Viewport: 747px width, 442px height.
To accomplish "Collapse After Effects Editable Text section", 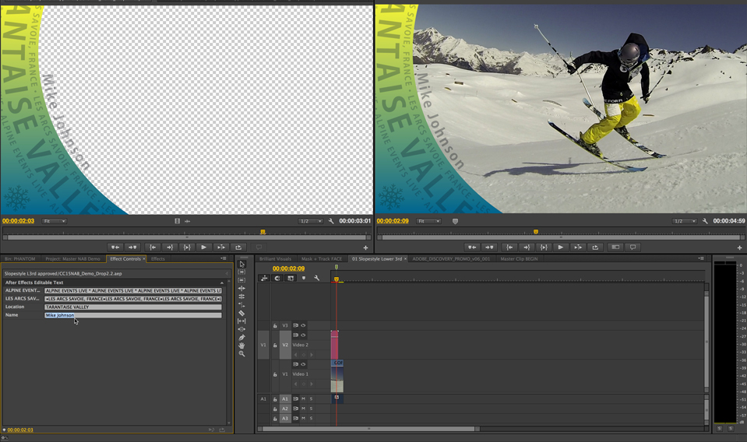I will click(x=221, y=282).
